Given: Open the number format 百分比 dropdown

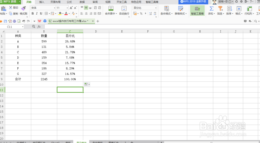Looking at the screenshot, I should [156, 8].
